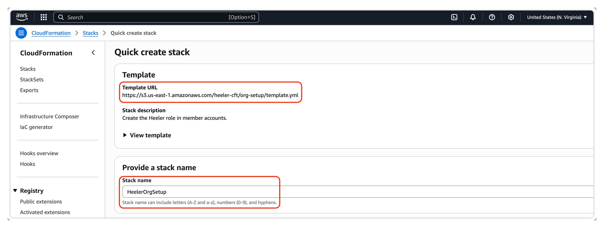This screenshot has width=604, height=228.
Task: Click the 'Quick create stack' breadcrumb text
Action: click(133, 33)
